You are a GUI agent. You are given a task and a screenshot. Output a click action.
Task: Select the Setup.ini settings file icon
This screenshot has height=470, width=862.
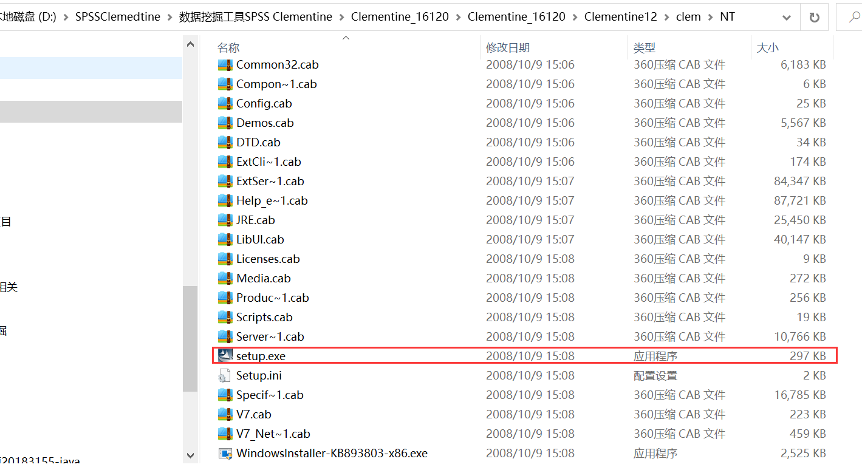(225, 375)
